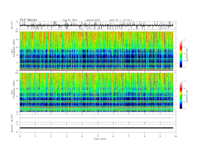Click the 'station=ATH' label

[x=93, y=20]
